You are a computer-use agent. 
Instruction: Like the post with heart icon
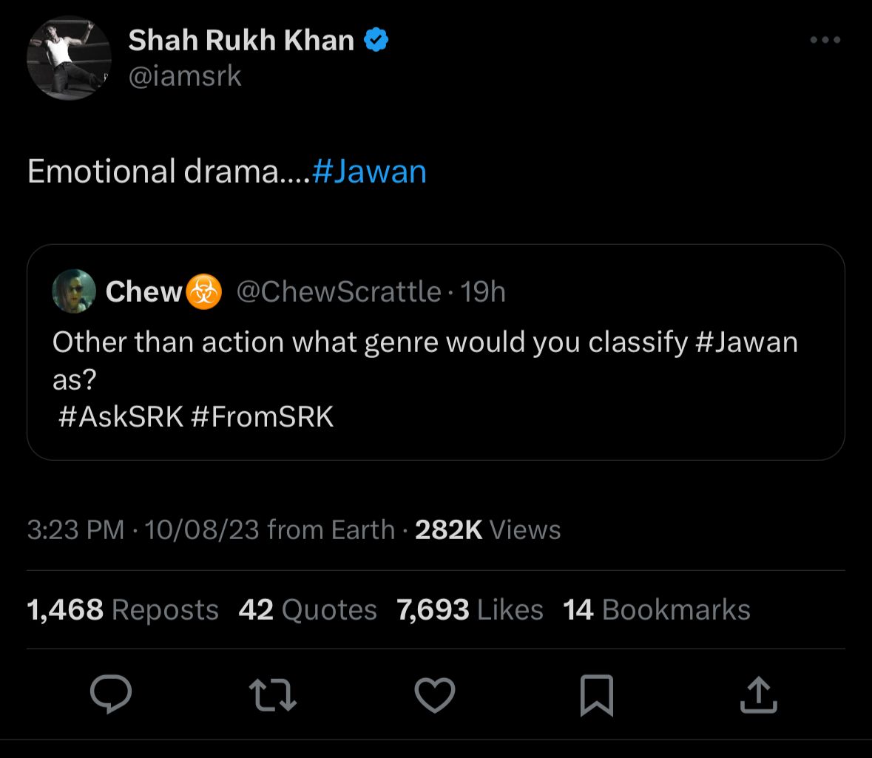(435, 694)
